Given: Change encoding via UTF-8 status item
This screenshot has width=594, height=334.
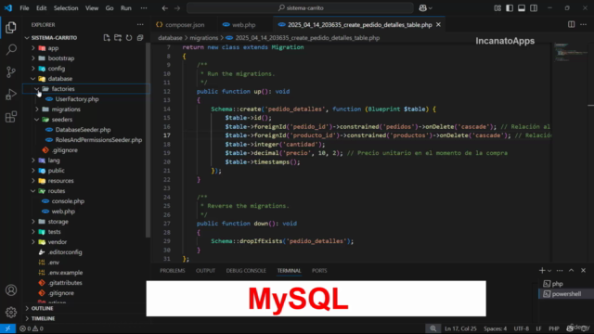Looking at the screenshot, I should click(522, 328).
